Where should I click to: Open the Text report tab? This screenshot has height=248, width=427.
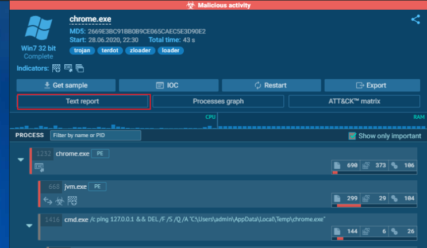[82, 101]
